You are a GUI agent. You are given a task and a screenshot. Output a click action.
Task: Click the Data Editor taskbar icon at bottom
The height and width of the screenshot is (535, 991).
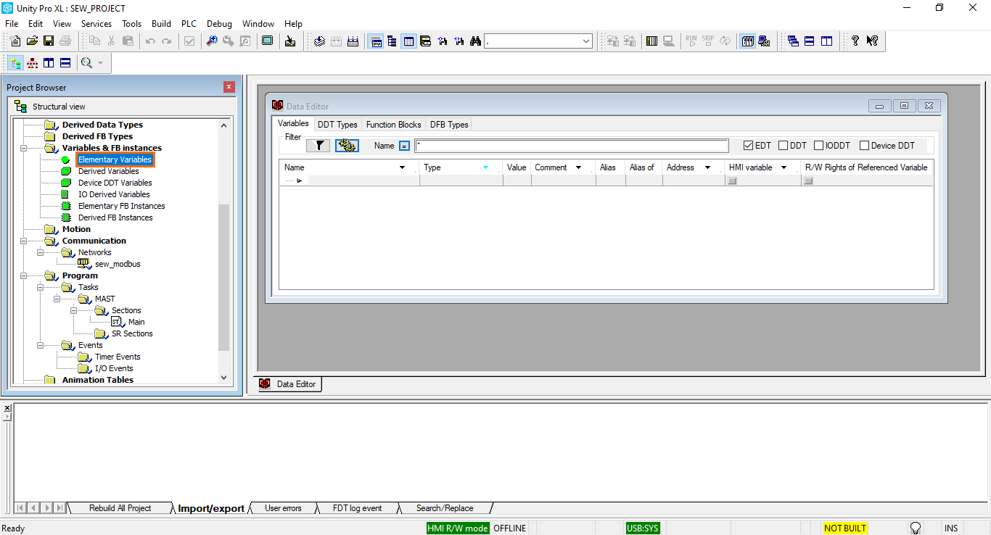pyautogui.click(x=288, y=384)
